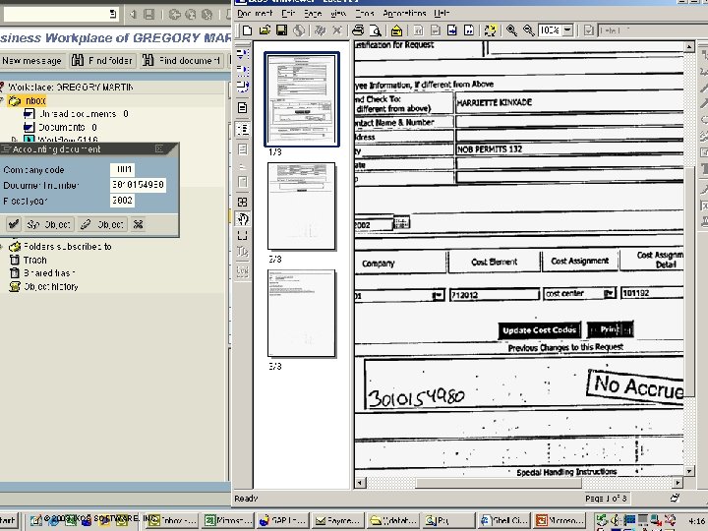Click the single page view icon in side toolbar
Image resolution: width=708 pixels, height=531 pixels.
click(x=243, y=107)
